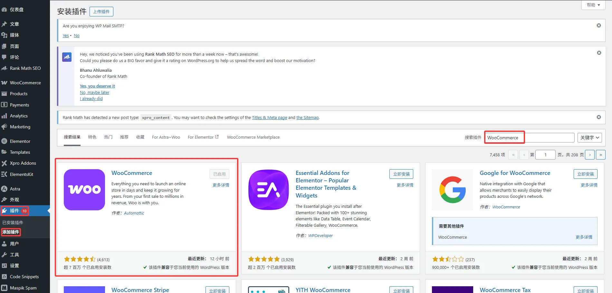Image resolution: width=612 pixels, height=293 pixels.
Task: Open the Dashboard (仪表盘) sidebar icon
Action: point(4,10)
